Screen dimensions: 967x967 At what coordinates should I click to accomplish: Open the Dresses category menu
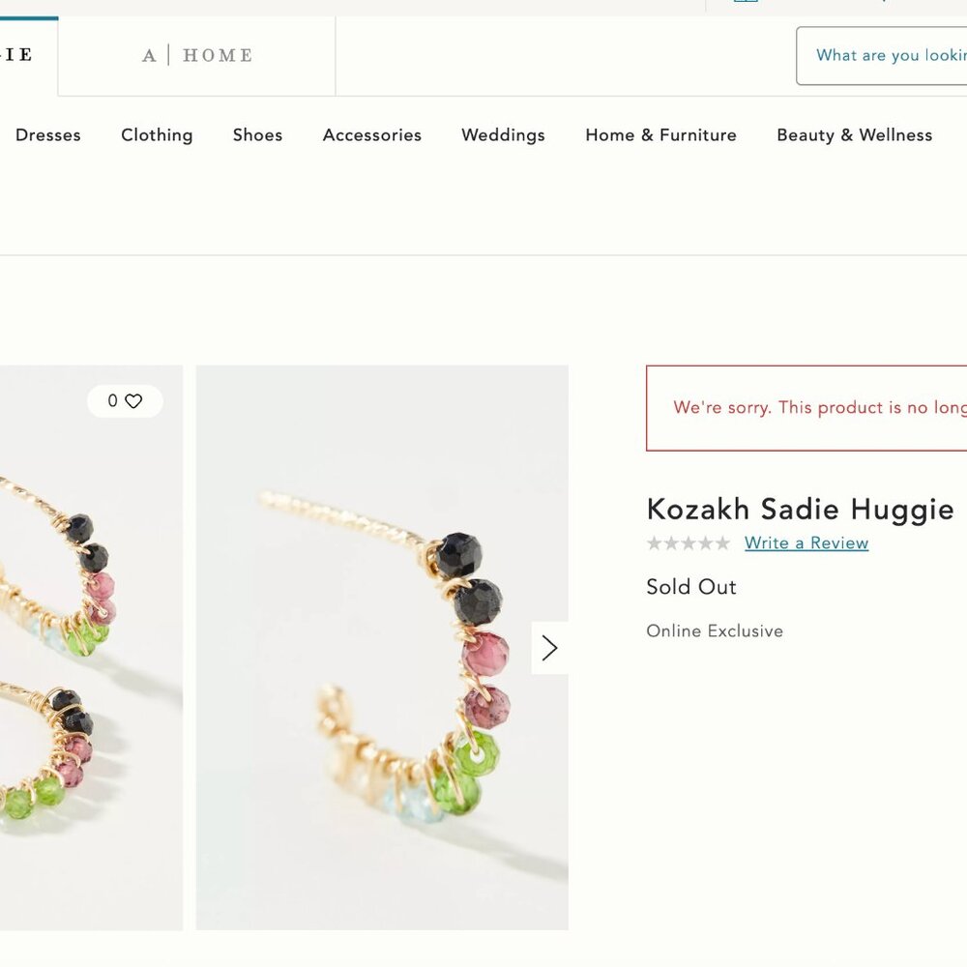click(x=47, y=135)
